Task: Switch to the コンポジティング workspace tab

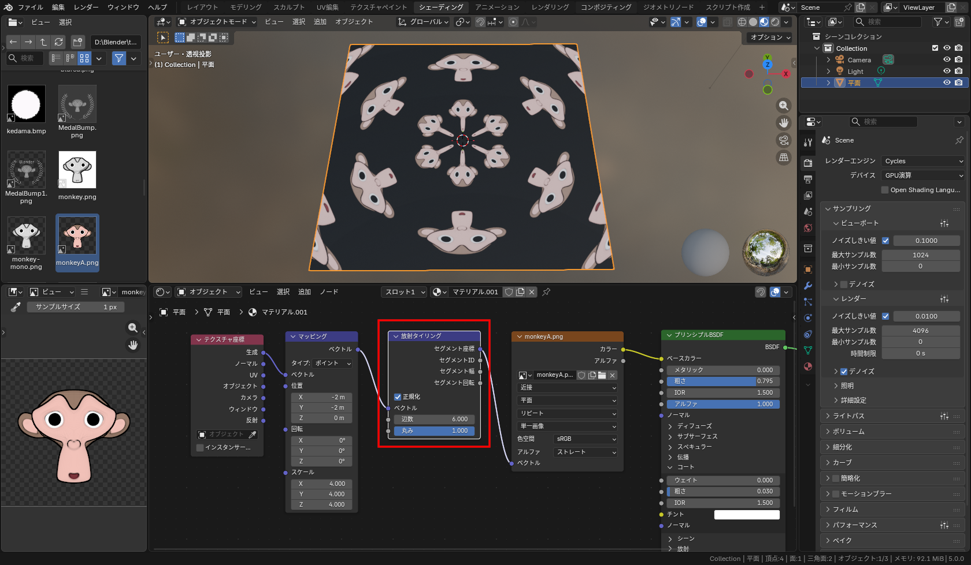Action: [606, 8]
